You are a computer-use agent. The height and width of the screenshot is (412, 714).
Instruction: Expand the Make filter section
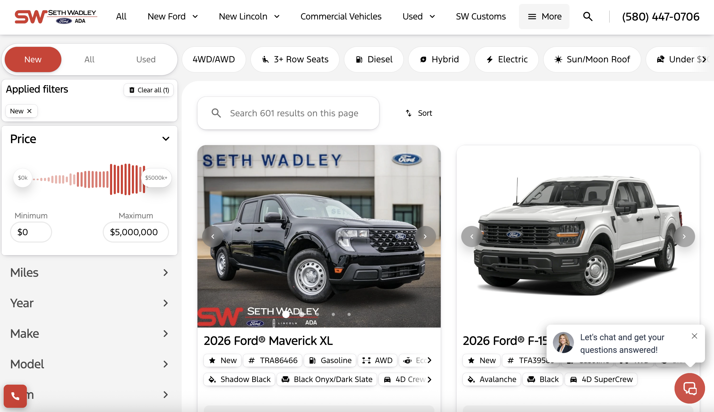coord(90,334)
